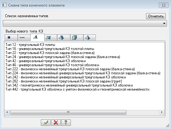Open the single-node element tab
Screen dimensions: 171x129
(x=11, y=37)
